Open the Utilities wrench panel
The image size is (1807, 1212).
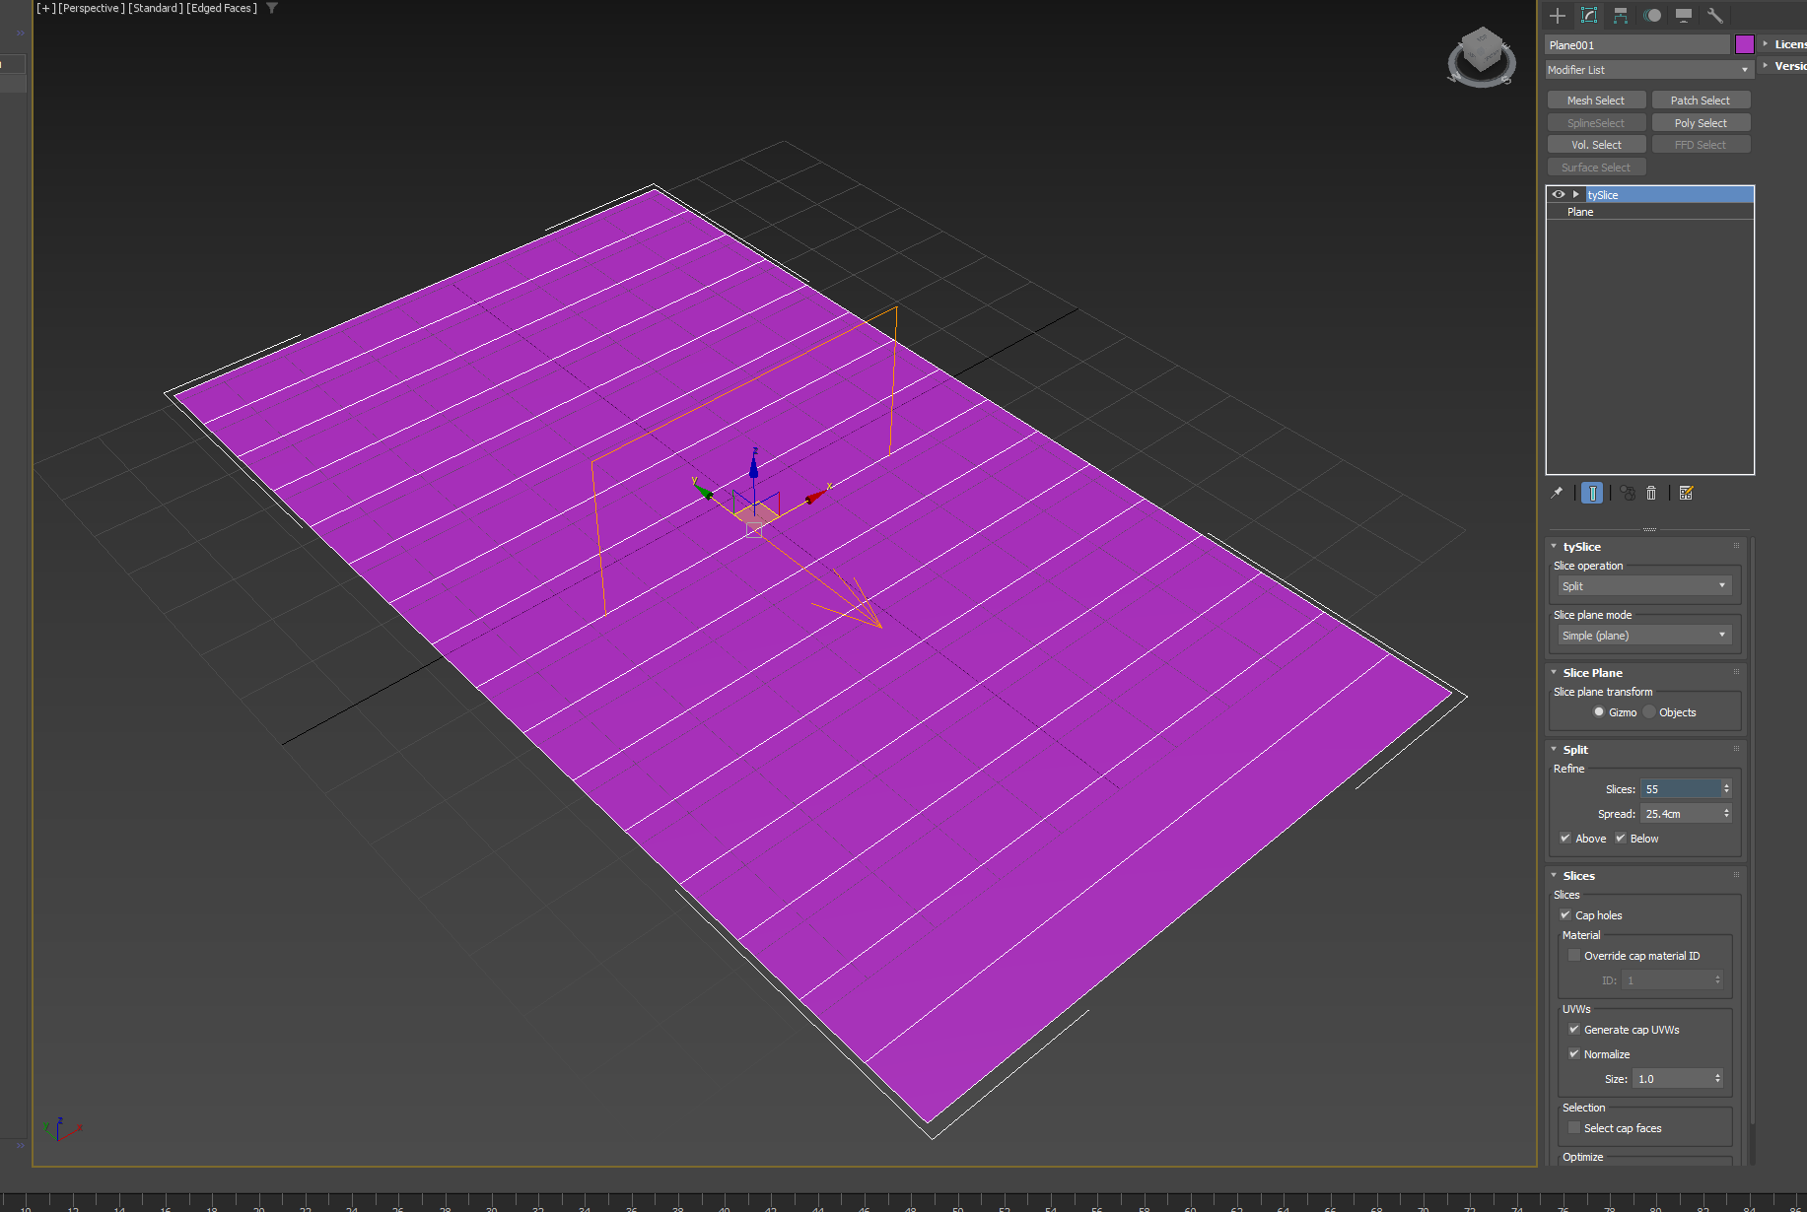(1715, 16)
